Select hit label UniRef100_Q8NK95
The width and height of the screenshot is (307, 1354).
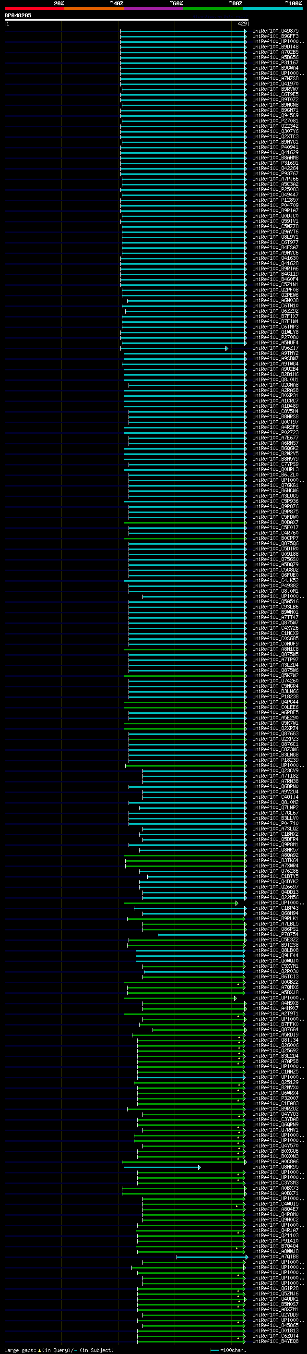point(275,1167)
